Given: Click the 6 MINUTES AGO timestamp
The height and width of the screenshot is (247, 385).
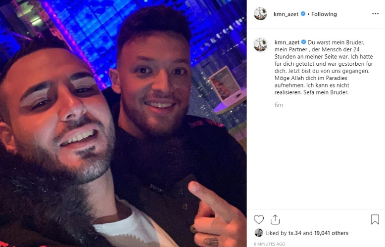Looking at the screenshot, I should 269,244.
